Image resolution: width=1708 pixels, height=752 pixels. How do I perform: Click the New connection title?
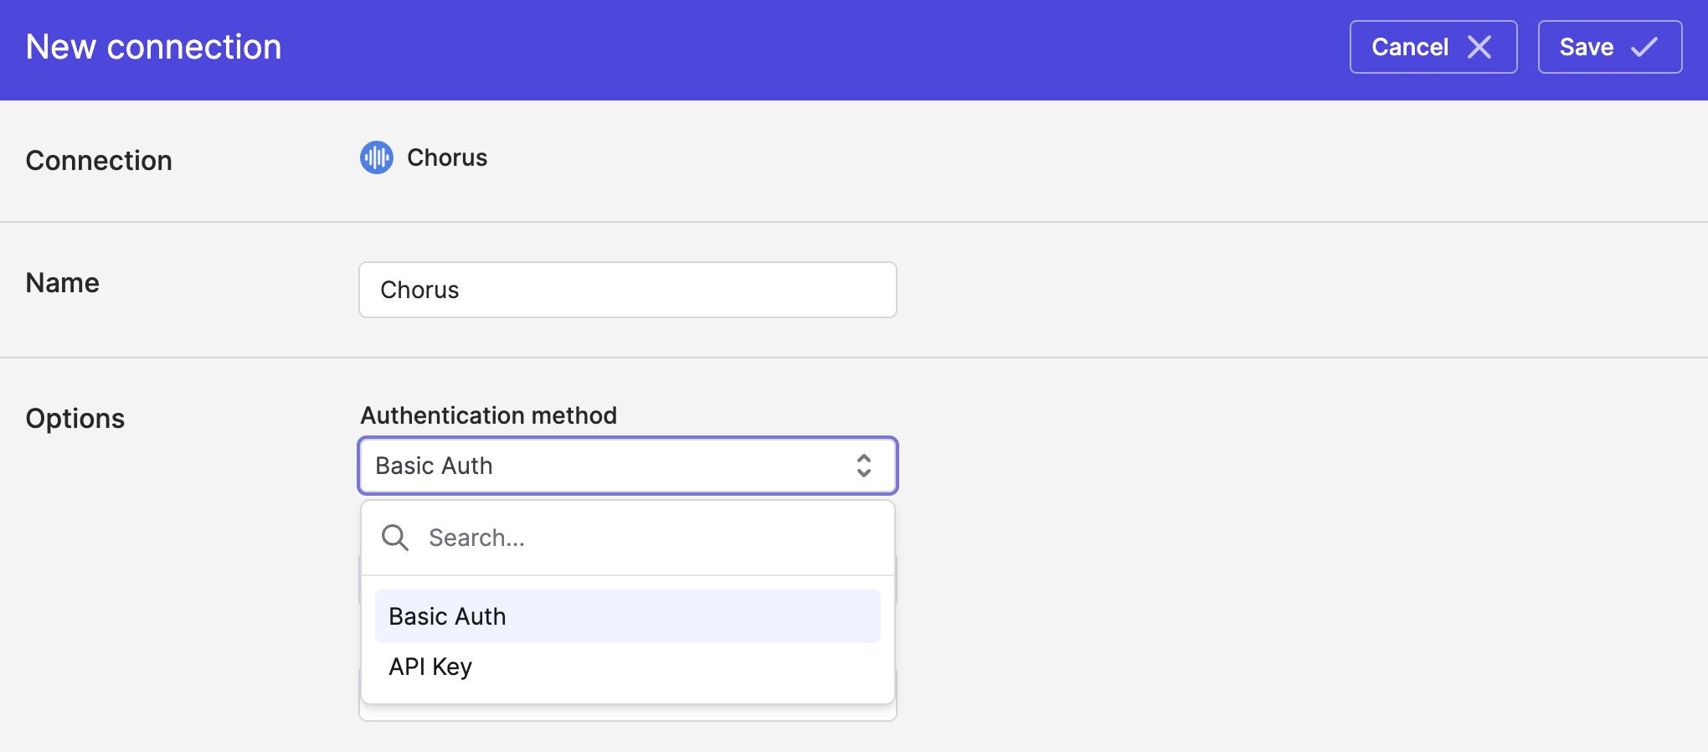[x=154, y=47]
